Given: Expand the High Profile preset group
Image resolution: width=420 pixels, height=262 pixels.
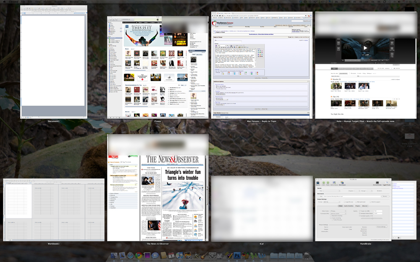Looking at the screenshot, I should coord(393,187).
